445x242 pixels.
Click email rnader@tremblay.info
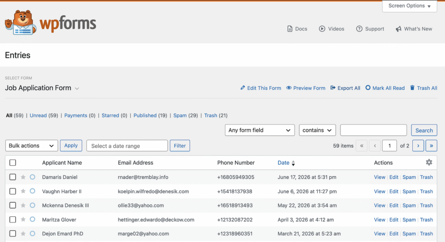(x=143, y=177)
